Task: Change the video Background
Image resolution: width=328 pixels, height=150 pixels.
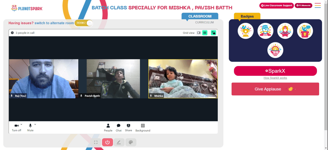Action: tap(143, 128)
